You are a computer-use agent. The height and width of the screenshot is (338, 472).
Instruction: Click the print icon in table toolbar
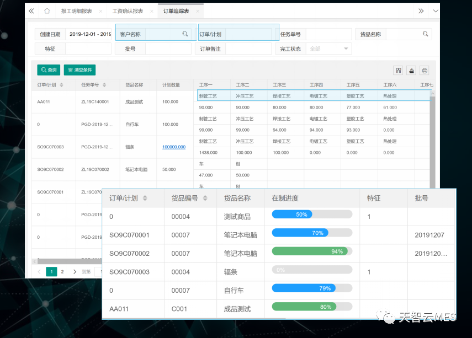point(425,70)
